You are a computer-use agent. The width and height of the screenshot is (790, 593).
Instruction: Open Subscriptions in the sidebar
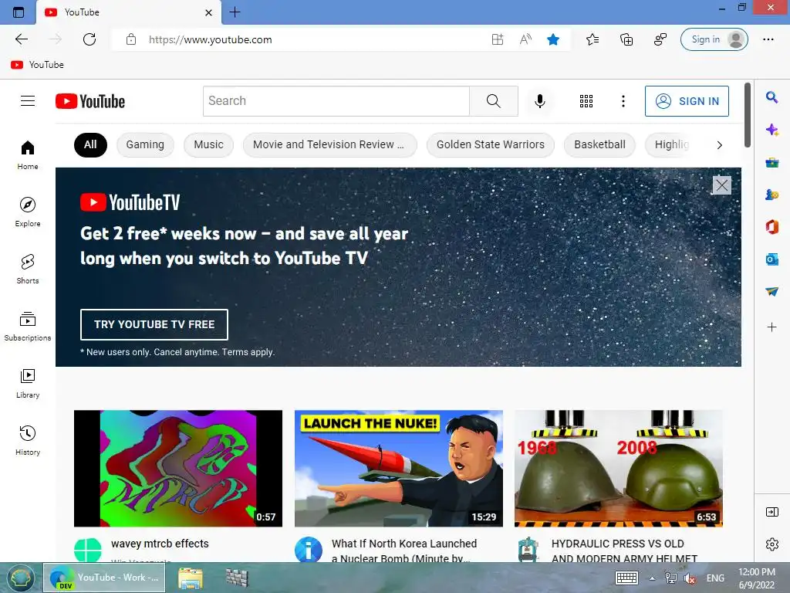coord(28,327)
